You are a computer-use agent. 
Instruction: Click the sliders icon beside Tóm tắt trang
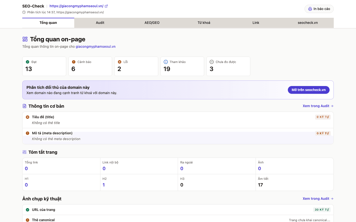[24, 152]
